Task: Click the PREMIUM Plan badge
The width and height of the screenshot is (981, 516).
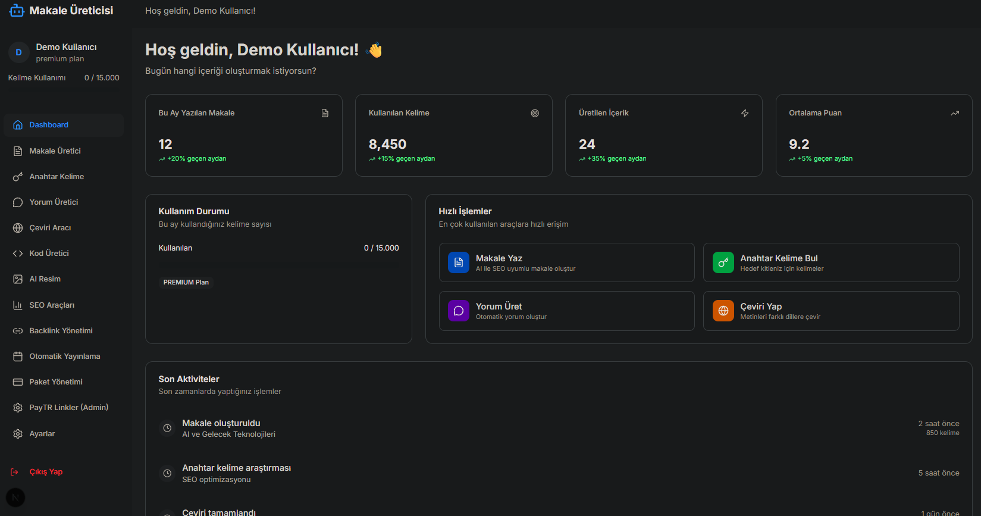Action: pos(186,282)
